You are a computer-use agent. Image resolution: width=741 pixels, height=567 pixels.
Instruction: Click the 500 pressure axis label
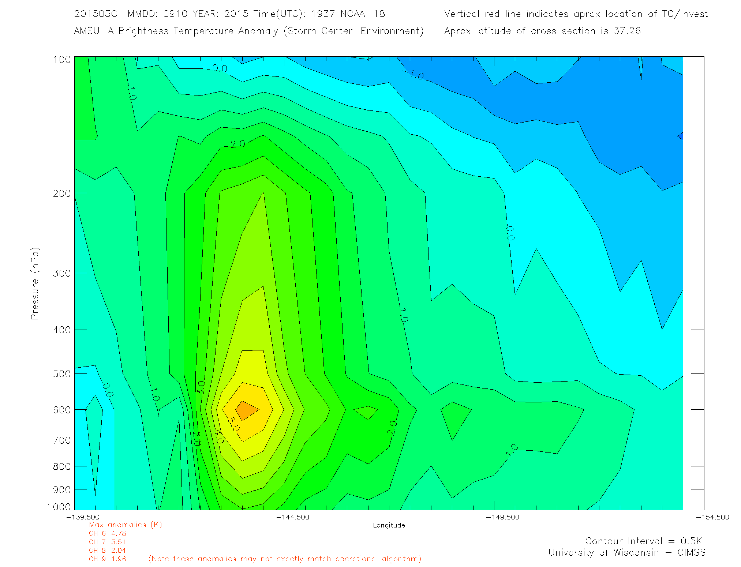click(62, 374)
